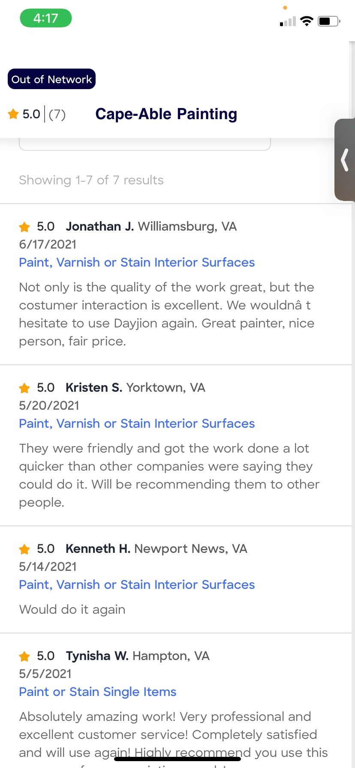Tap the (7) review count

tap(57, 114)
